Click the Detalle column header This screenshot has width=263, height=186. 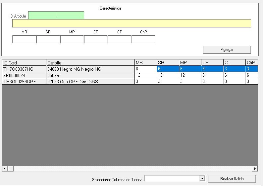point(90,63)
